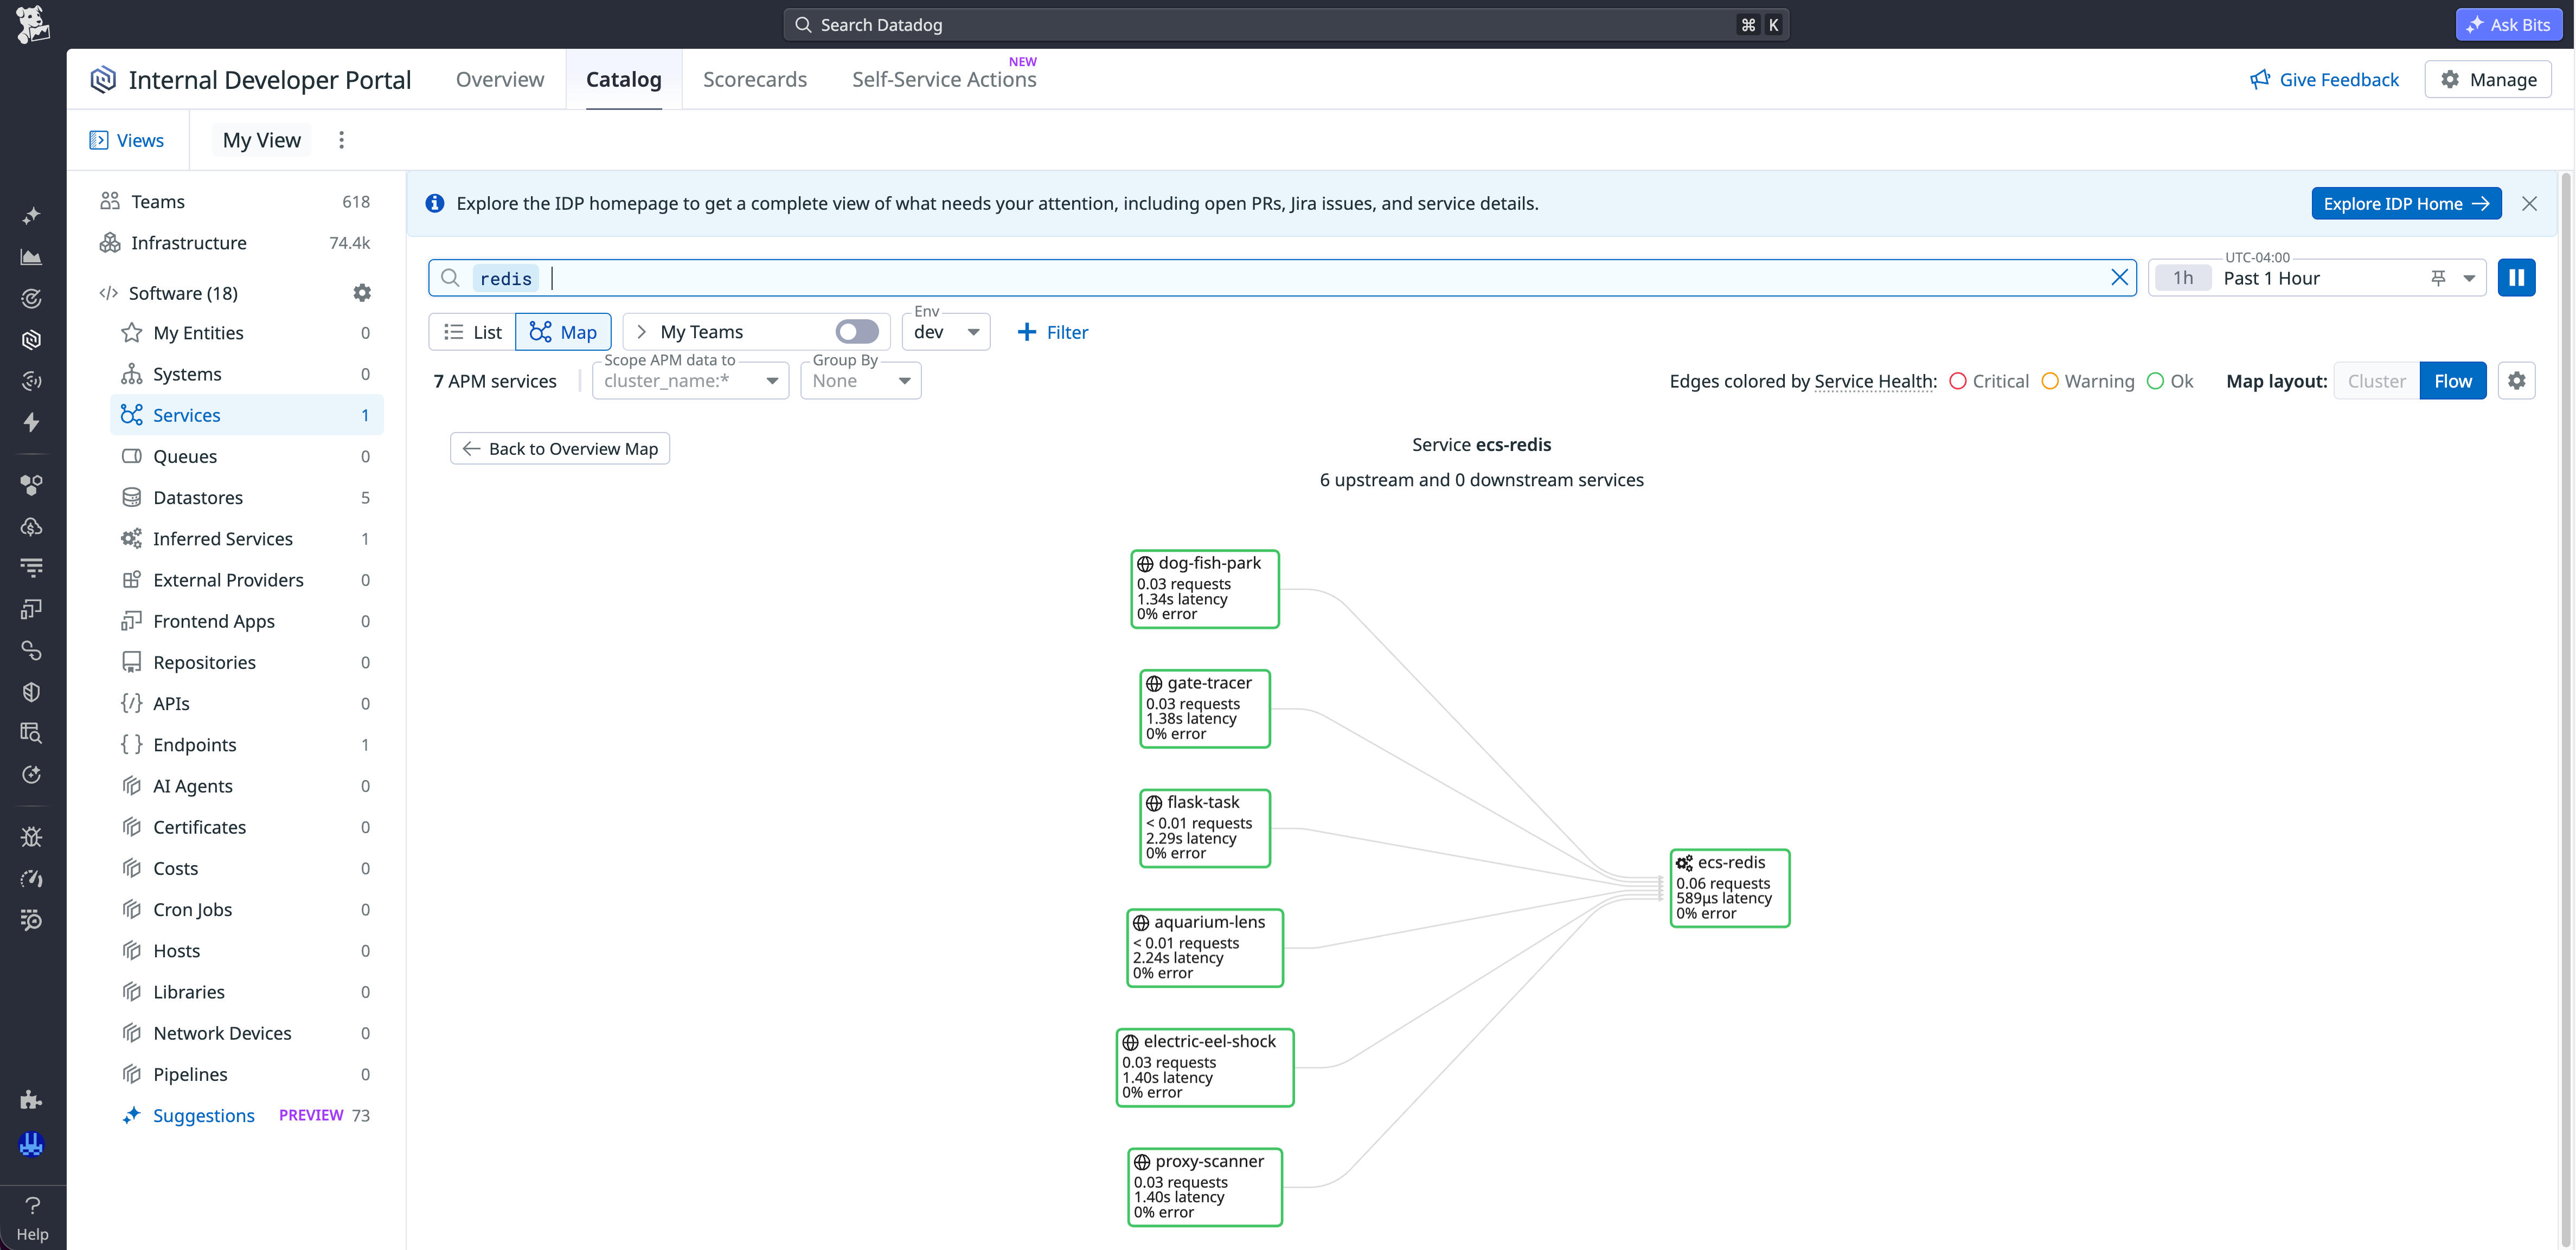Open the My View options kebab menu
This screenshot has width=2576, height=1250.
tap(341, 140)
